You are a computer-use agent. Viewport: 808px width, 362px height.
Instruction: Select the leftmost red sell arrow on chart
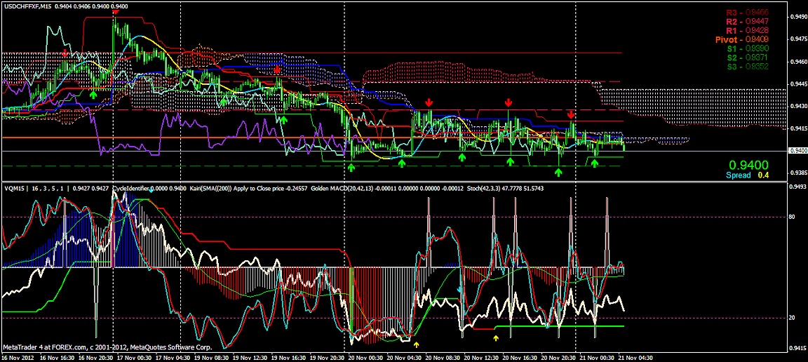(65, 53)
